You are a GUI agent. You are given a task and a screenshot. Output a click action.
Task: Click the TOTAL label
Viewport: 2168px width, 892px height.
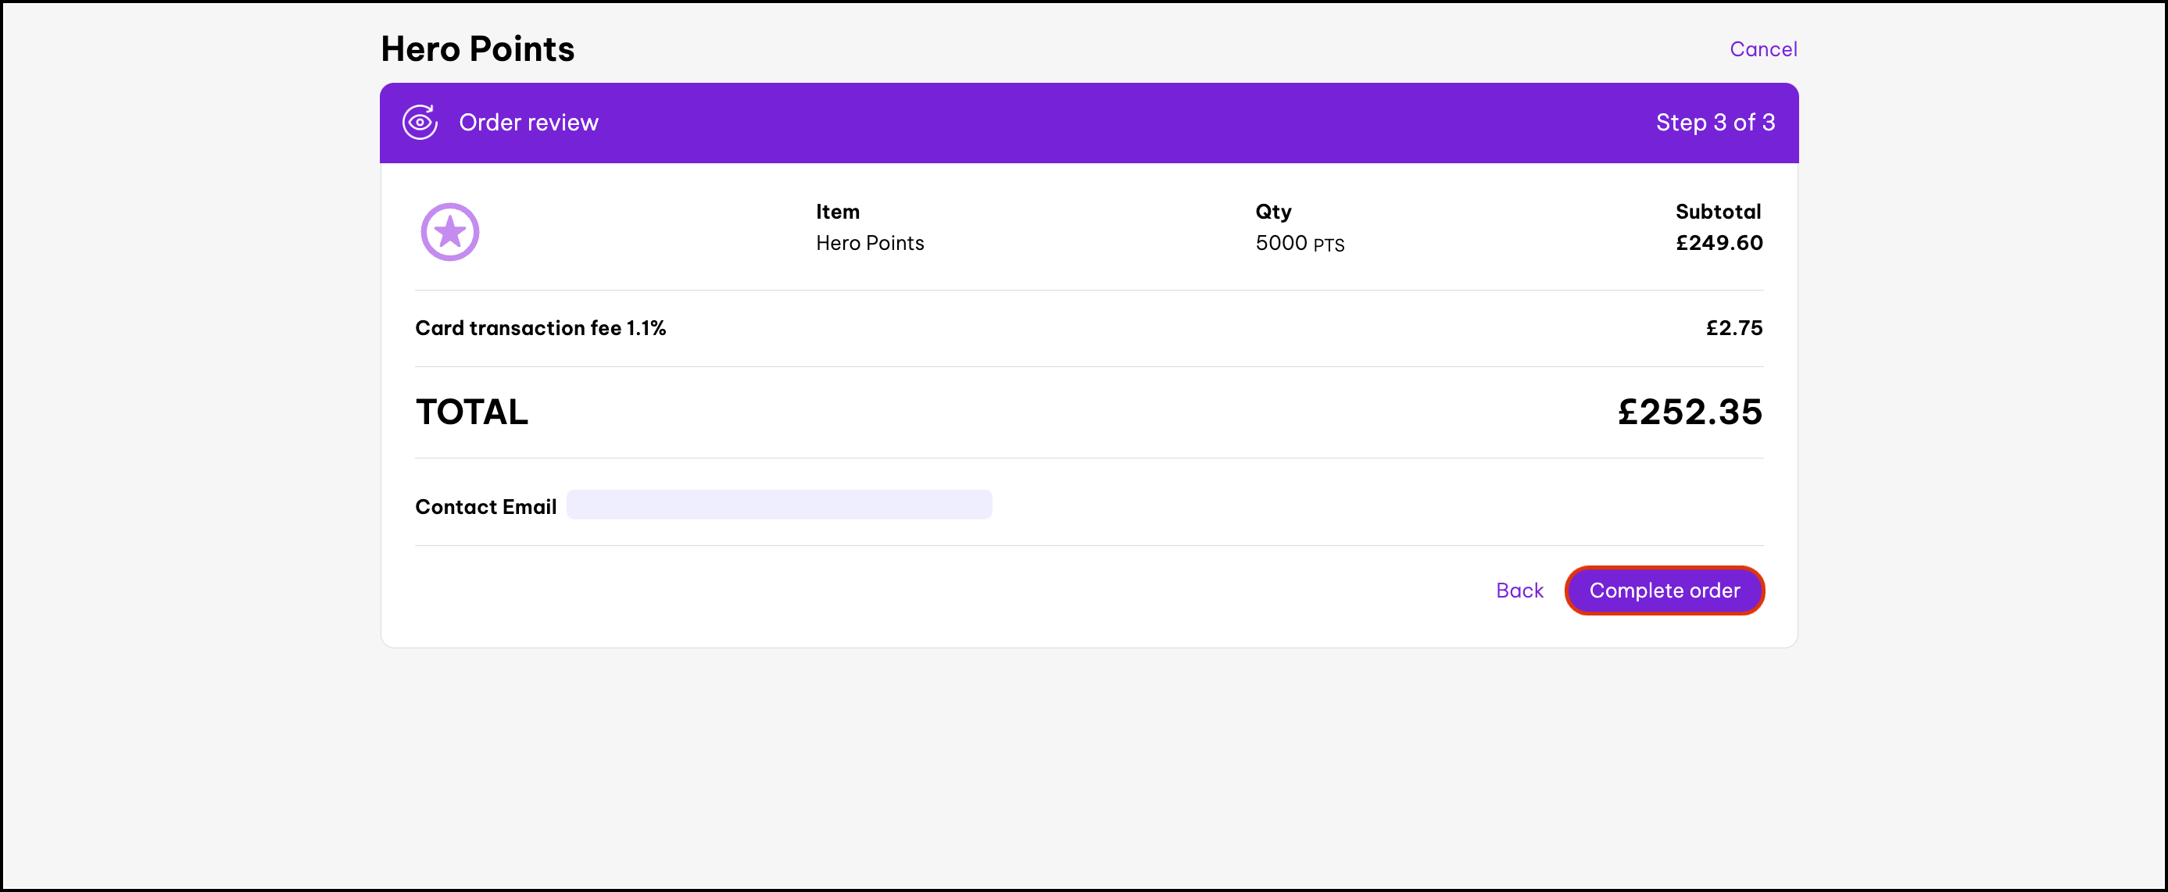pos(471,412)
